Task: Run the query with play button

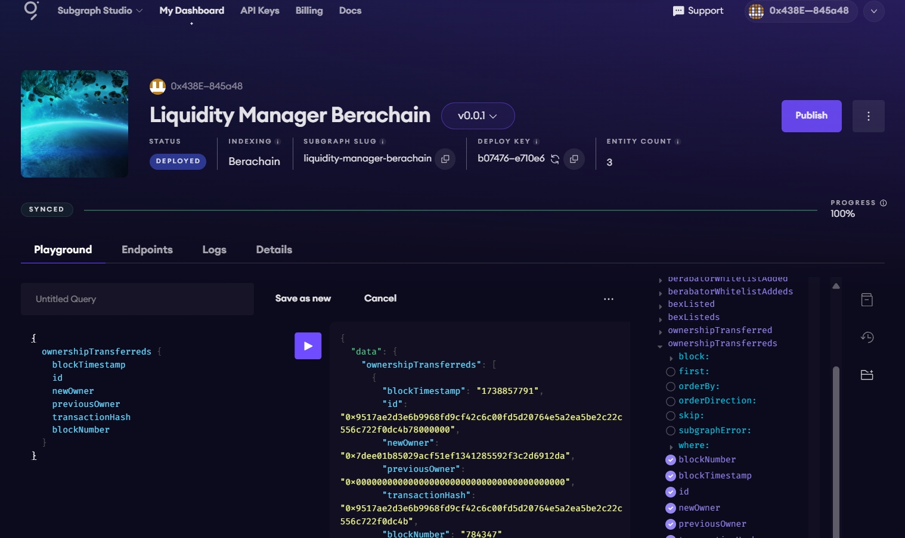Action: coord(308,346)
